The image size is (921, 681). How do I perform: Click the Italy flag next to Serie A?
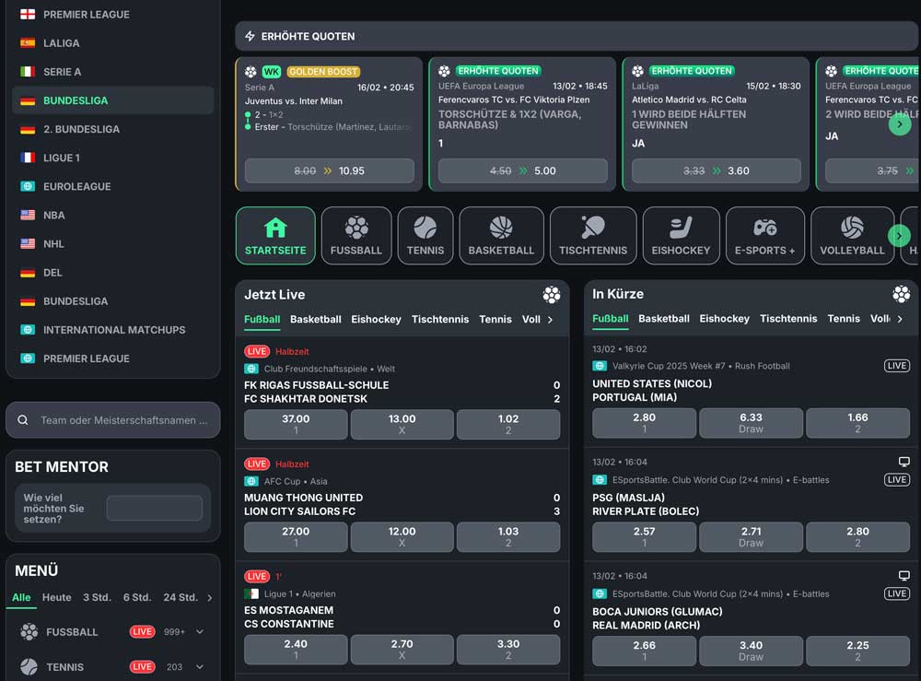point(28,72)
